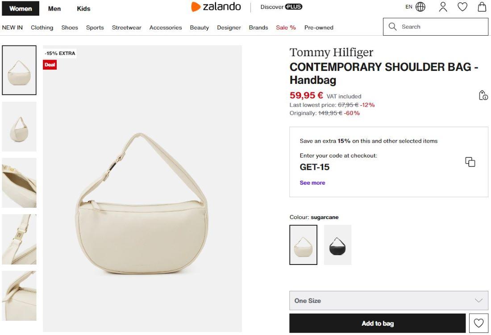This screenshot has height=335, width=491.
Task: Click the Zalando logo
Action: click(x=216, y=7)
